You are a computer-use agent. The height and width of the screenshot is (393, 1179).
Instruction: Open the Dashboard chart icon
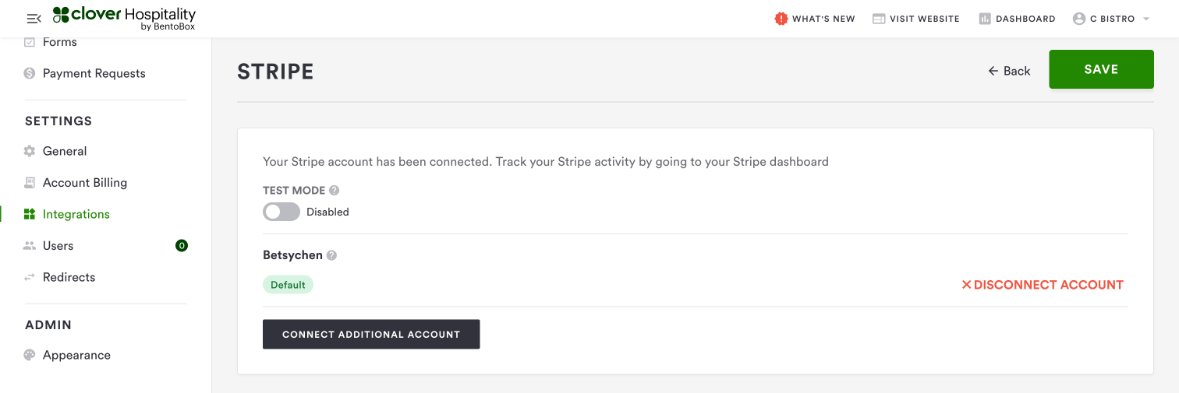(x=985, y=19)
